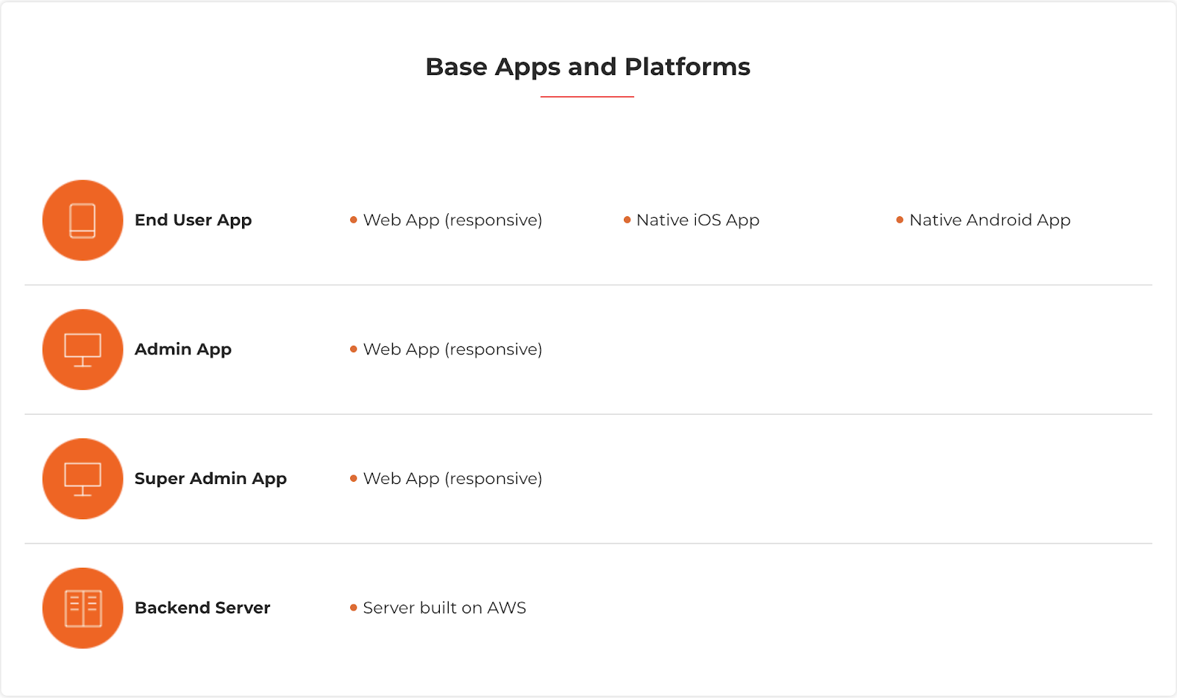Click Web App (responsive) in Admin App row

[x=452, y=349]
